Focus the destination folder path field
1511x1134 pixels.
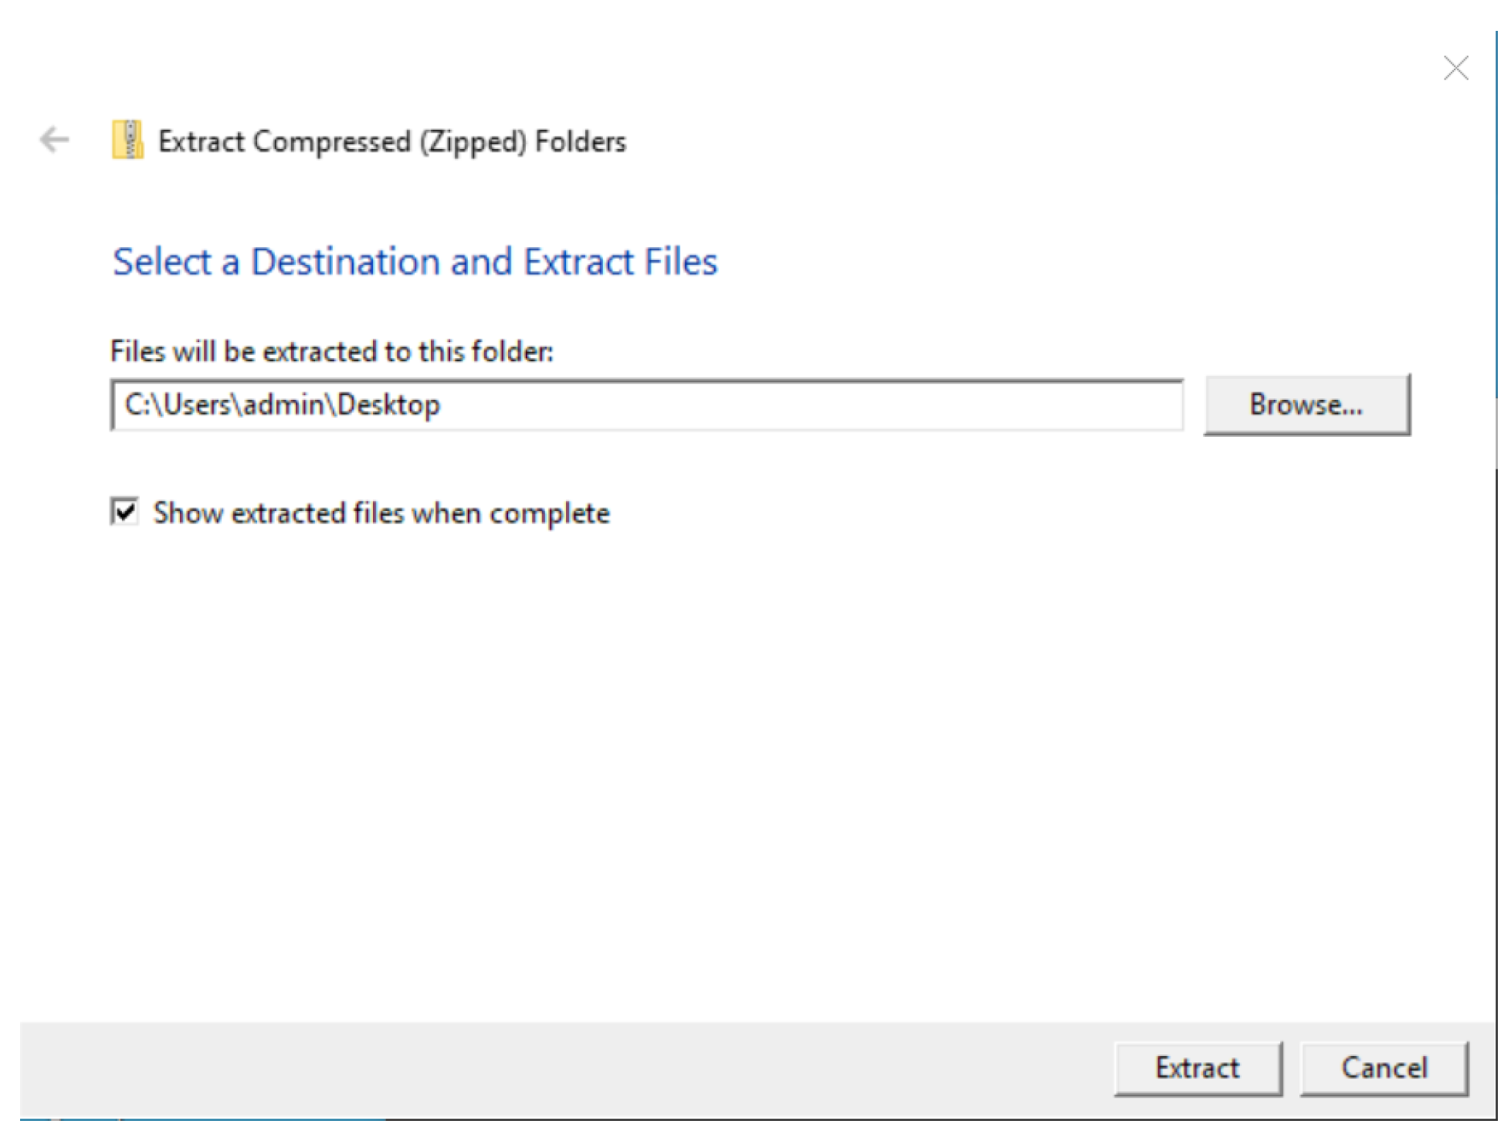tap(645, 405)
